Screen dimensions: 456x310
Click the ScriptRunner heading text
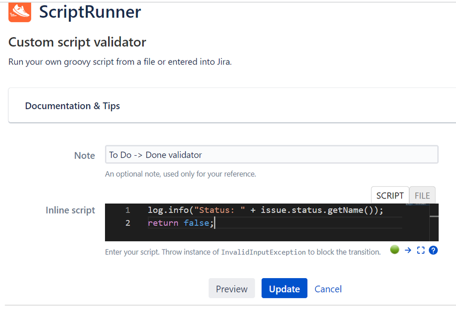tap(90, 12)
